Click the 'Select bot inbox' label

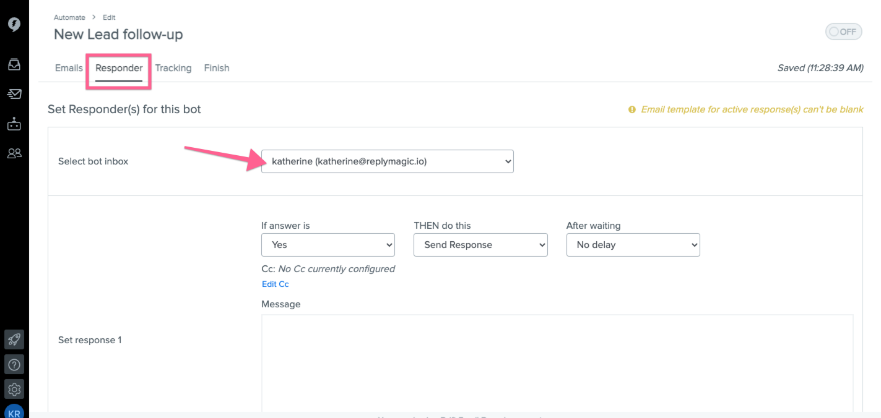(x=93, y=161)
